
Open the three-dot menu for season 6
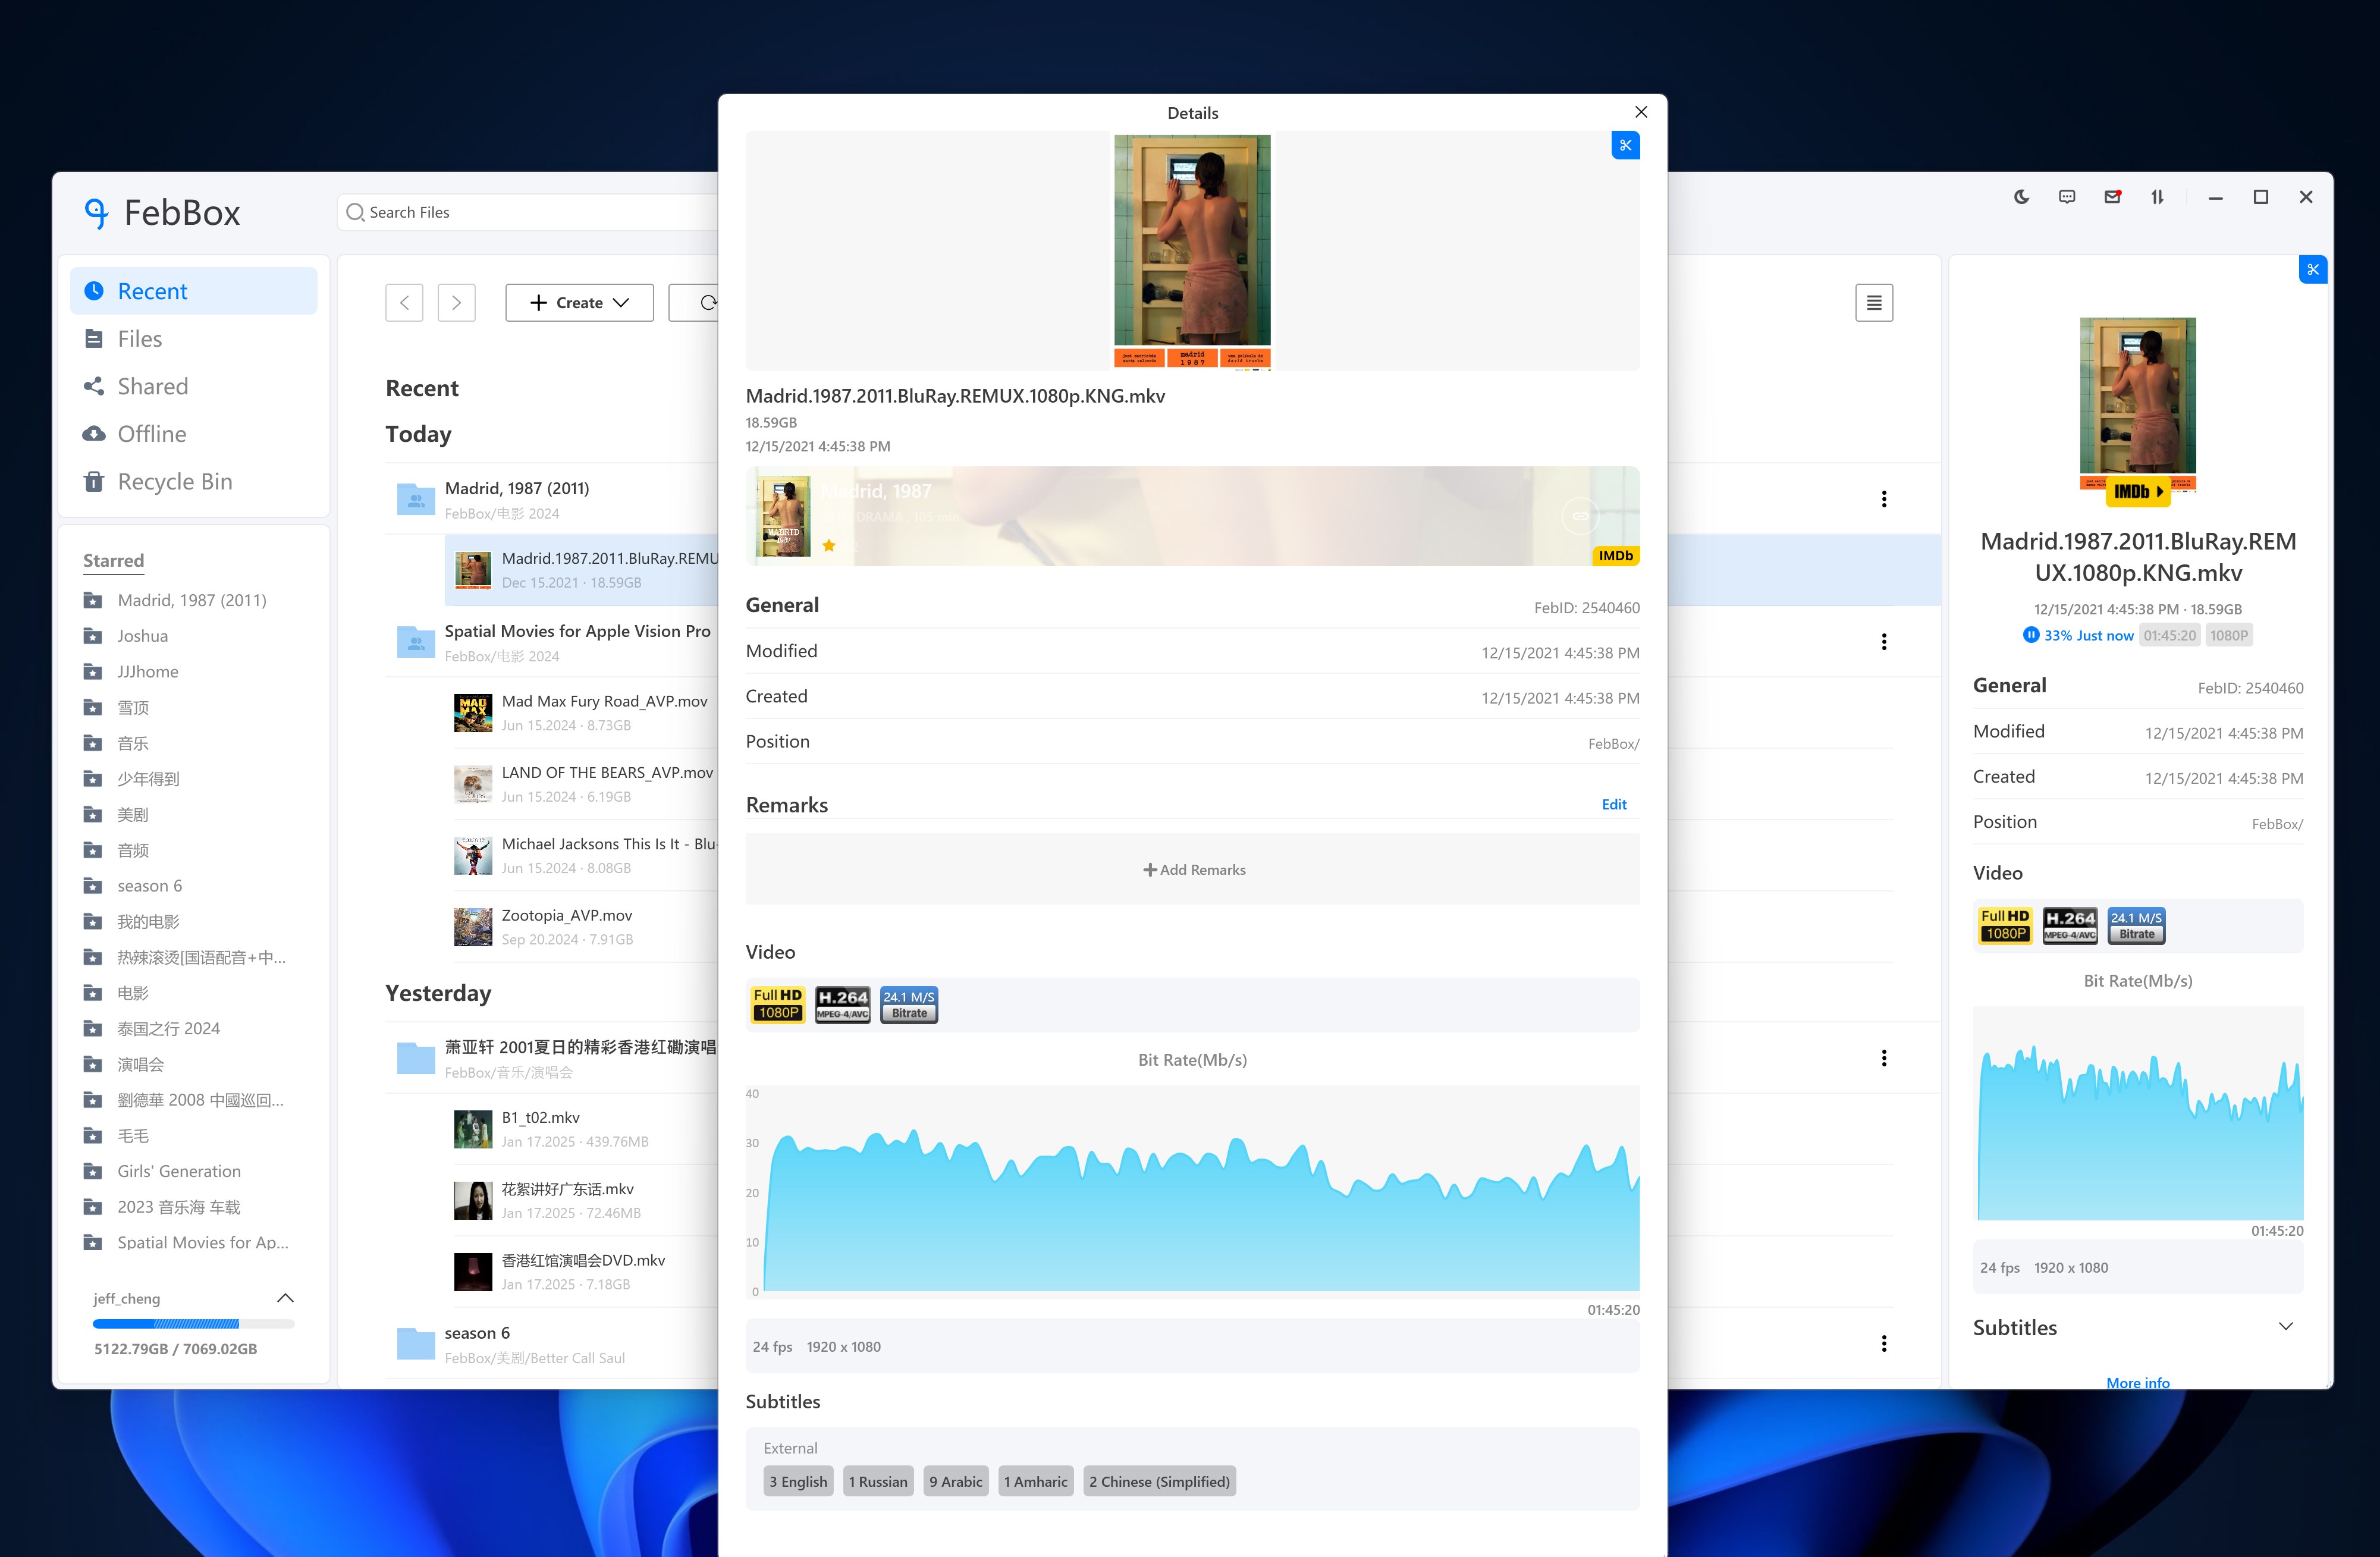pyautogui.click(x=1883, y=1343)
